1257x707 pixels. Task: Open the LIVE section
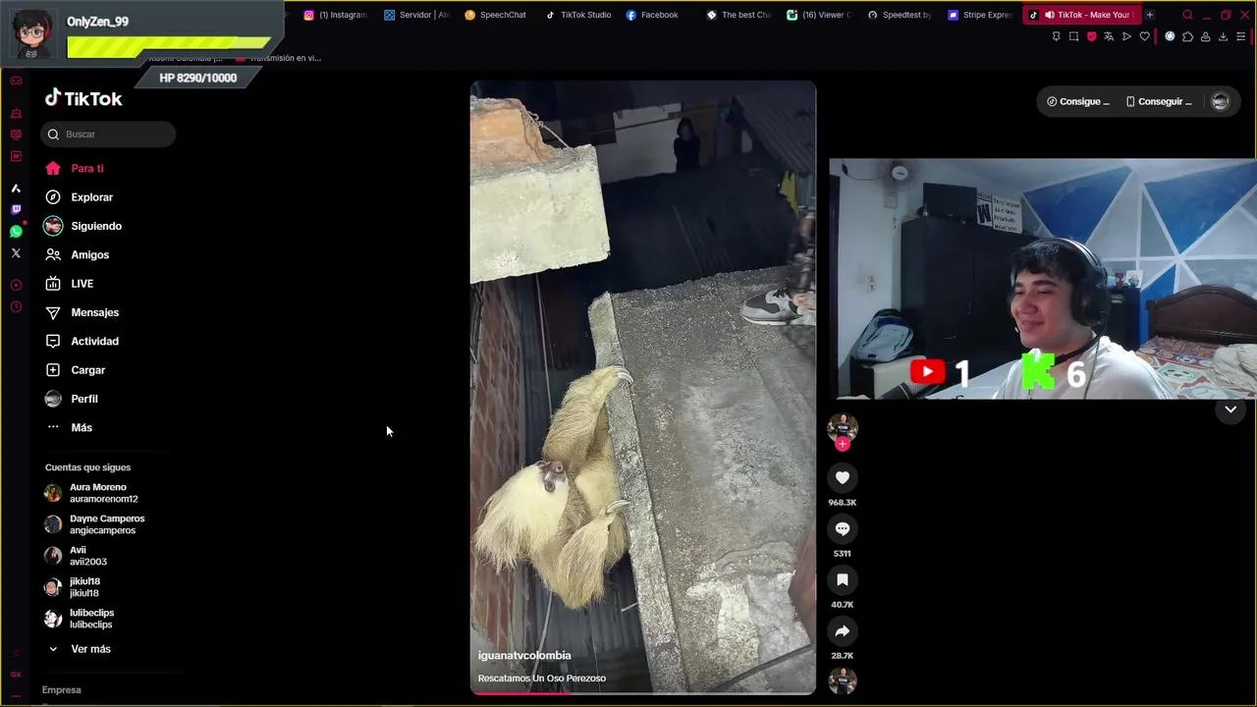pos(69,284)
